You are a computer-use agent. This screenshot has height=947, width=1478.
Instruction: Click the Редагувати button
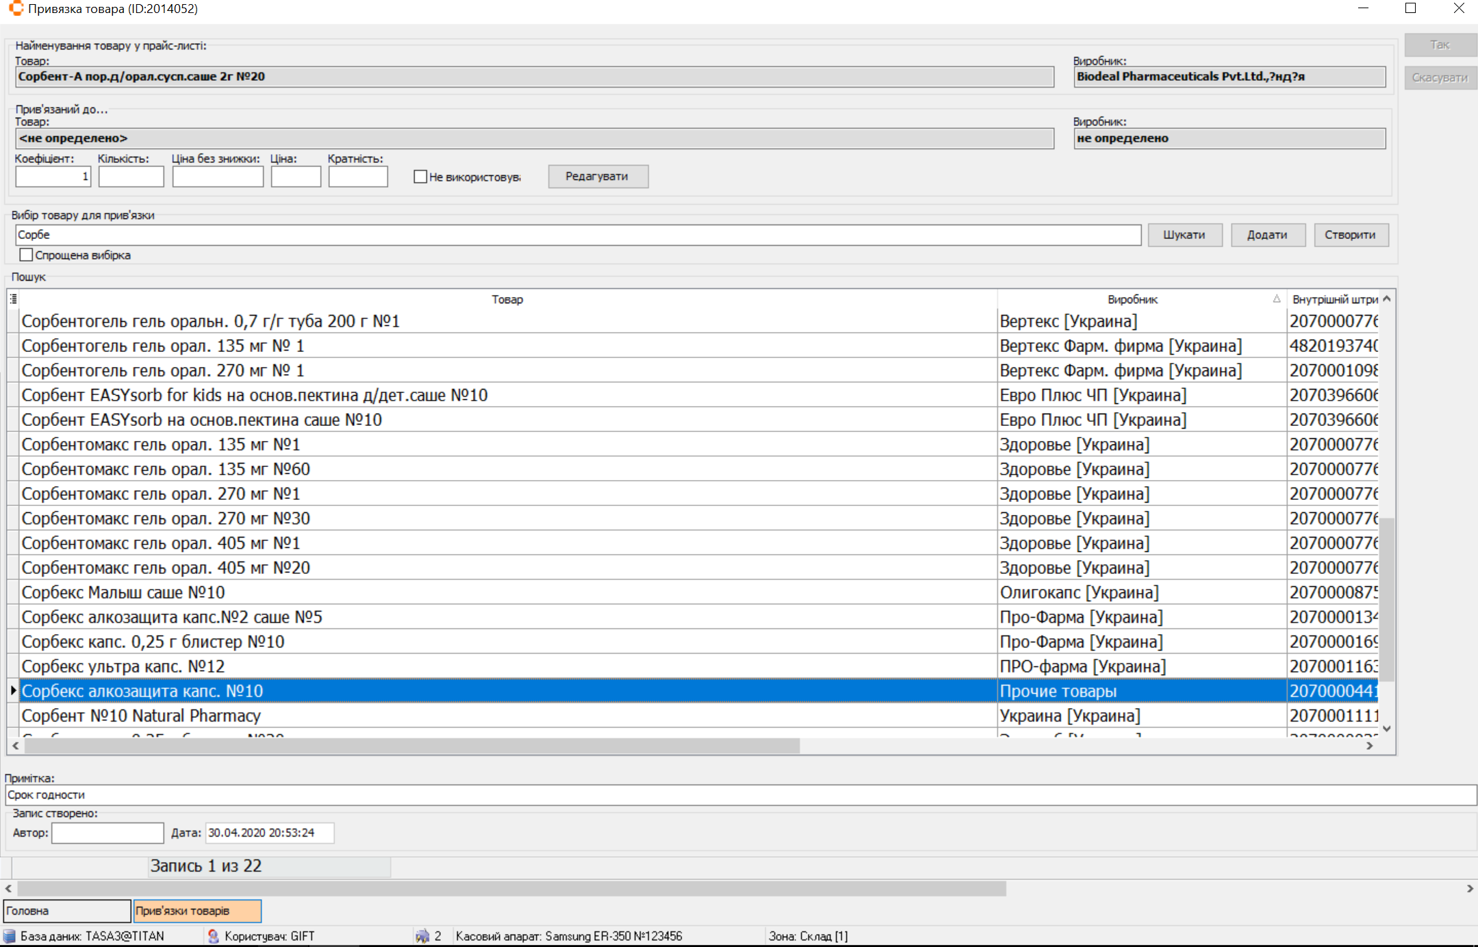pyautogui.click(x=597, y=176)
